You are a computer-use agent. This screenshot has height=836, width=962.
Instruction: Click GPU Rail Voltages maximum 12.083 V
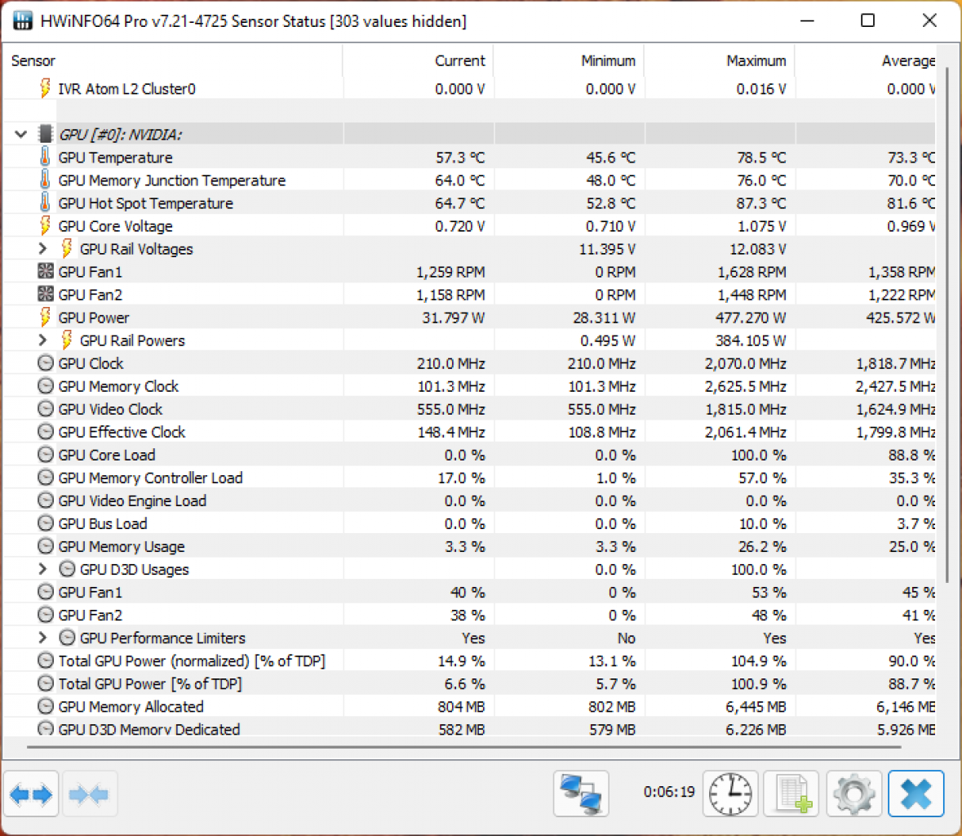tap(758, 249)
